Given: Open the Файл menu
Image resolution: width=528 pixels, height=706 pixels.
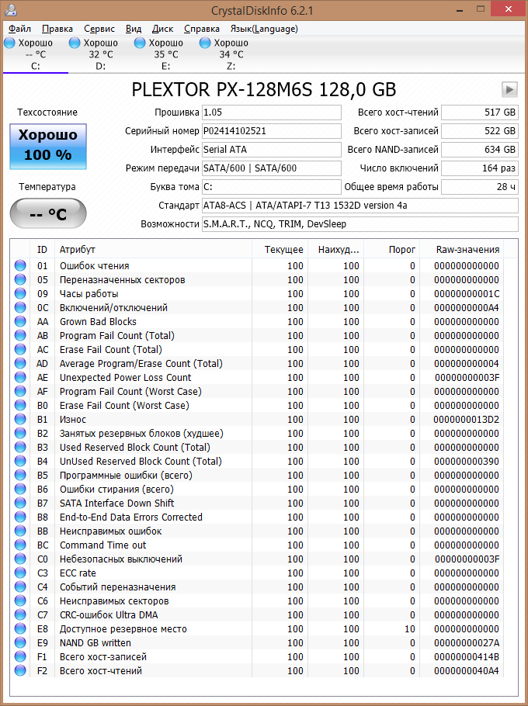Looking at the screenshot, I should pyautogui.click(x=20, y=29).
